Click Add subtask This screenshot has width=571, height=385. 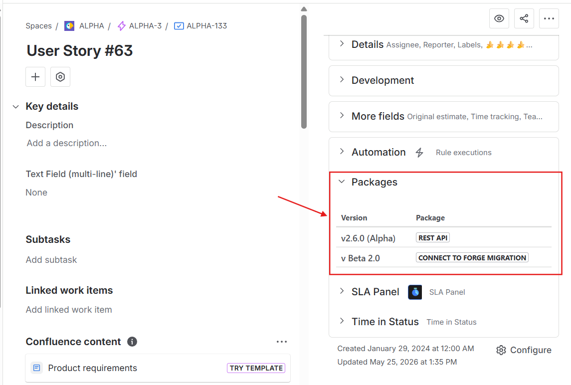(x=51, y=260)
